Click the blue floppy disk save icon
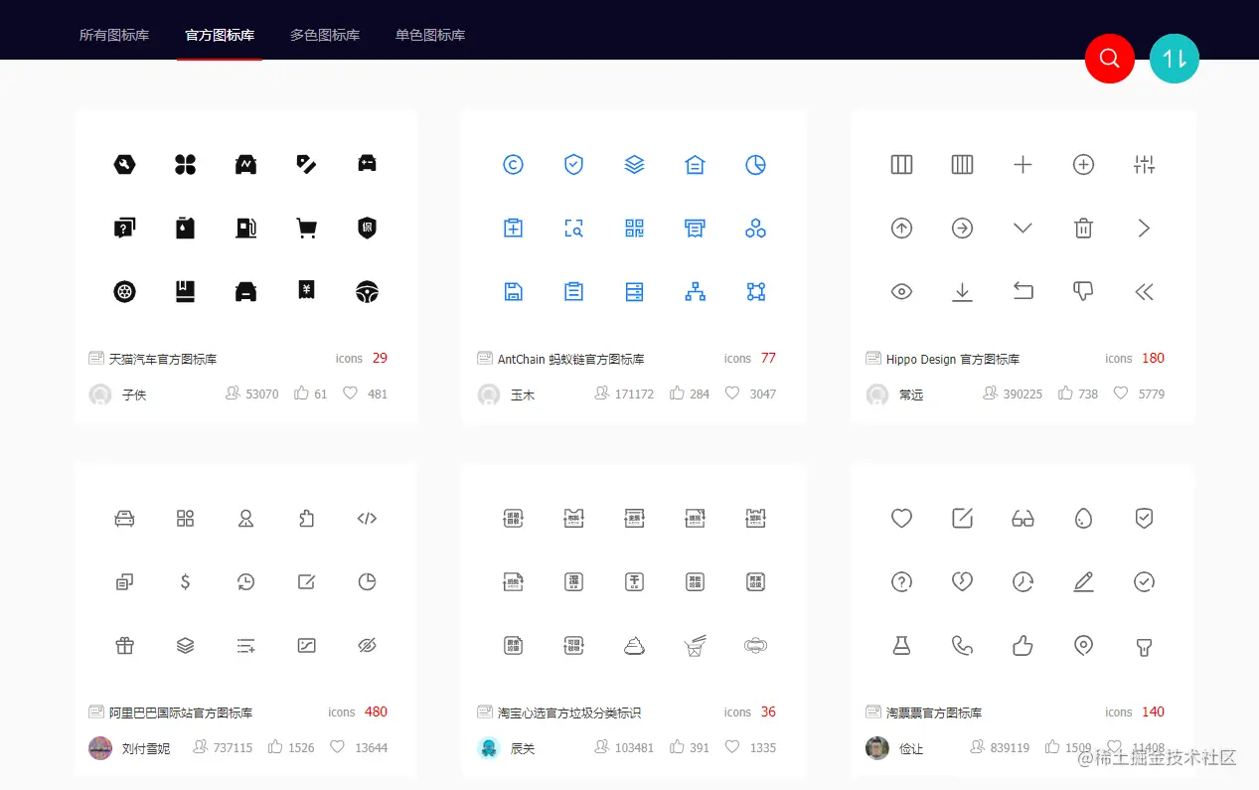 (x=513, y=292)
